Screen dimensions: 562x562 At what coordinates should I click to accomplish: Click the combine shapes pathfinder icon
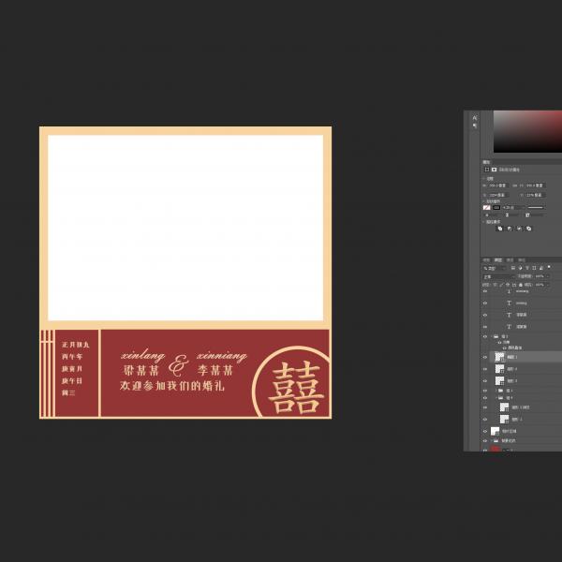[x=499, y=228]
